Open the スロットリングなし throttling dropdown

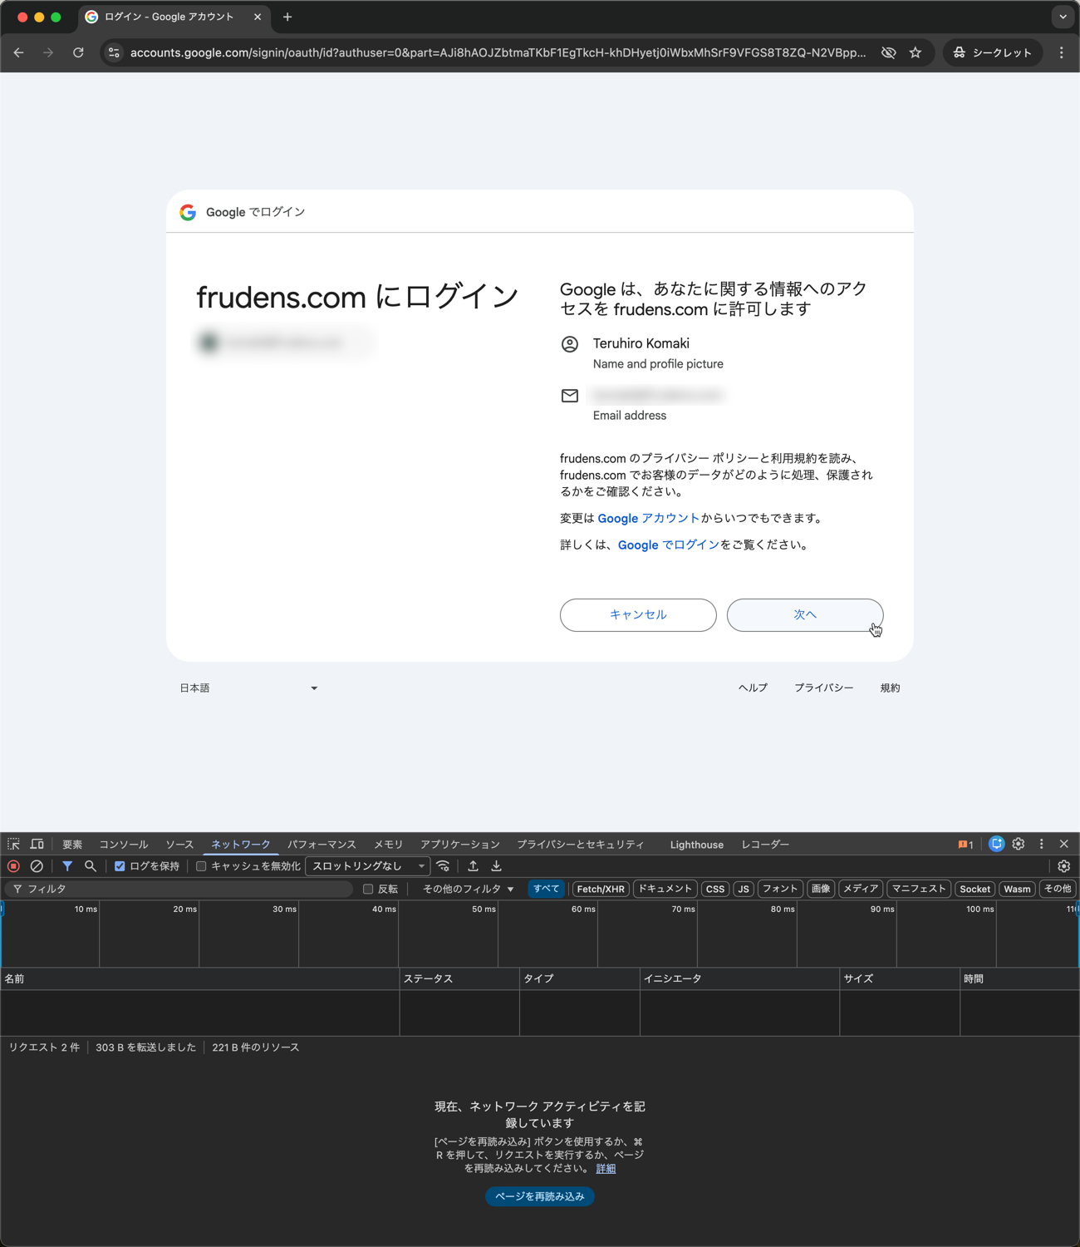tap(367, 866)
